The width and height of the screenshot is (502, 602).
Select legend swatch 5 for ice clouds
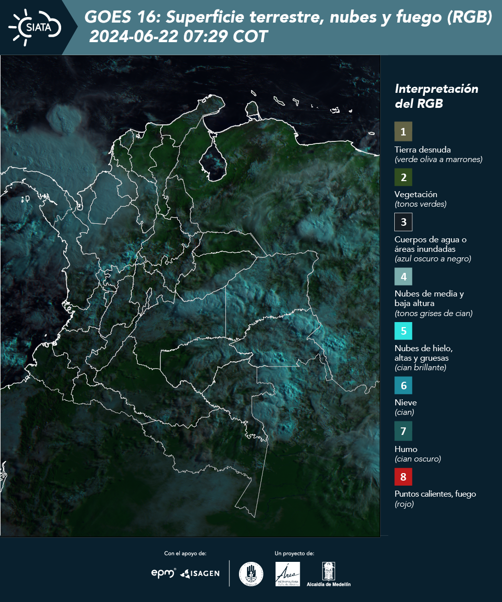point(403,331)
